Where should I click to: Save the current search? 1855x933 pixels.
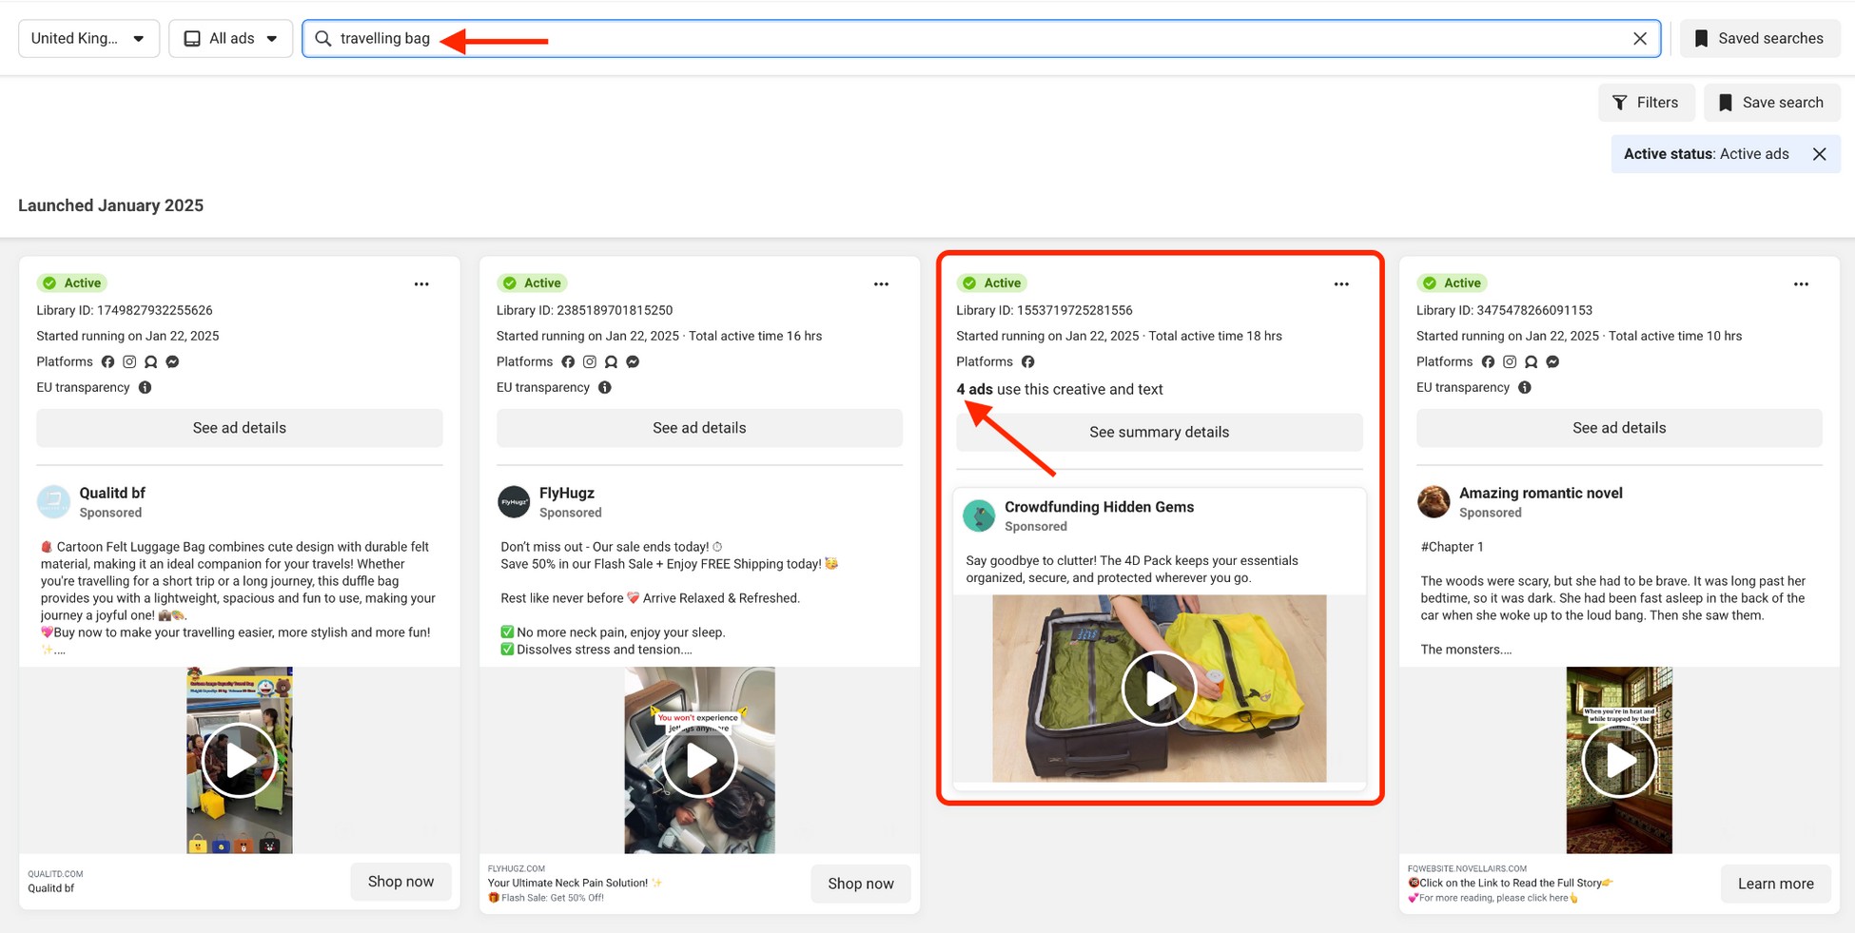tap(1771, 103)
